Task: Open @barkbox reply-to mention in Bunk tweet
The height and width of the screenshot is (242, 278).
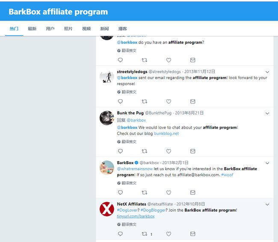Action: [x=136, y=120]
